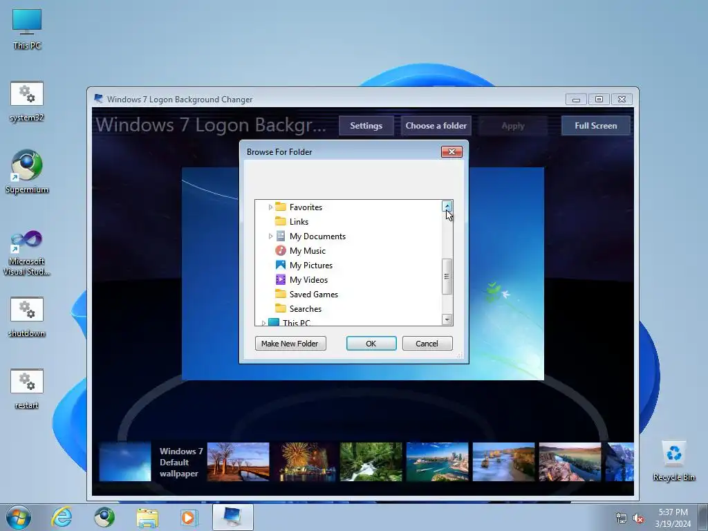Click the Favorites folder icon

[281, 207]
